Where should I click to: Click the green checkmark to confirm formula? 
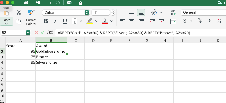(x=42, y=32)
